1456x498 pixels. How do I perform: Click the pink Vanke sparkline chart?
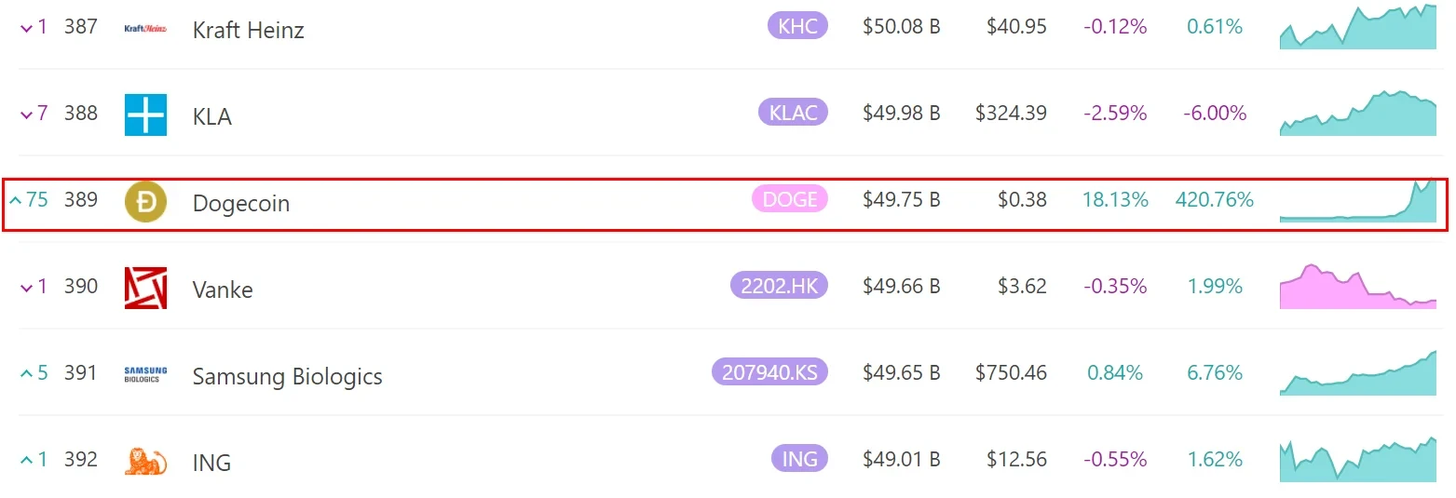click(x=1357, y=287)
